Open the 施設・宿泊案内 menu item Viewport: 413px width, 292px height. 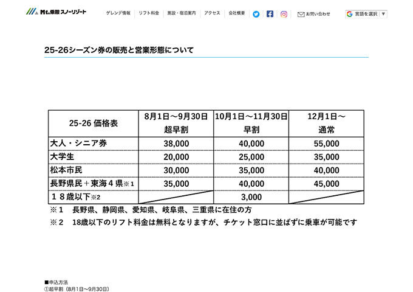pos(182,13)
